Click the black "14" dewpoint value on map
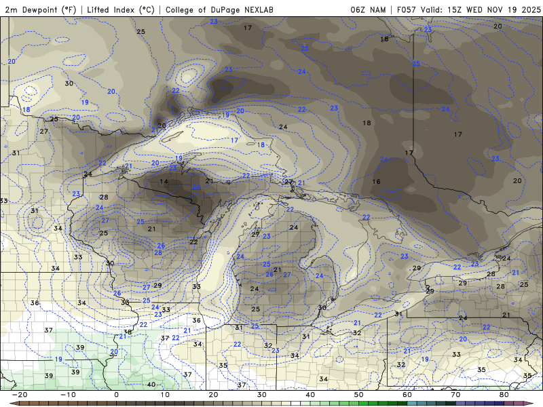Viewport: 543px width, 407px height. [x=164, y=181]
